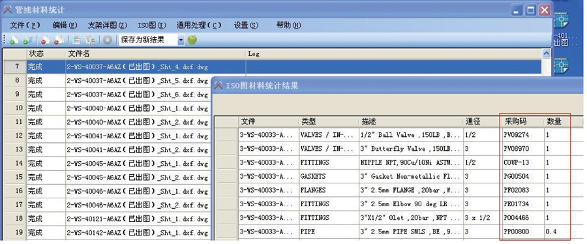The width and height of the screenshot is (587, 244).
Task: Open the 设置(S) menu
Action: pos(247,25)
